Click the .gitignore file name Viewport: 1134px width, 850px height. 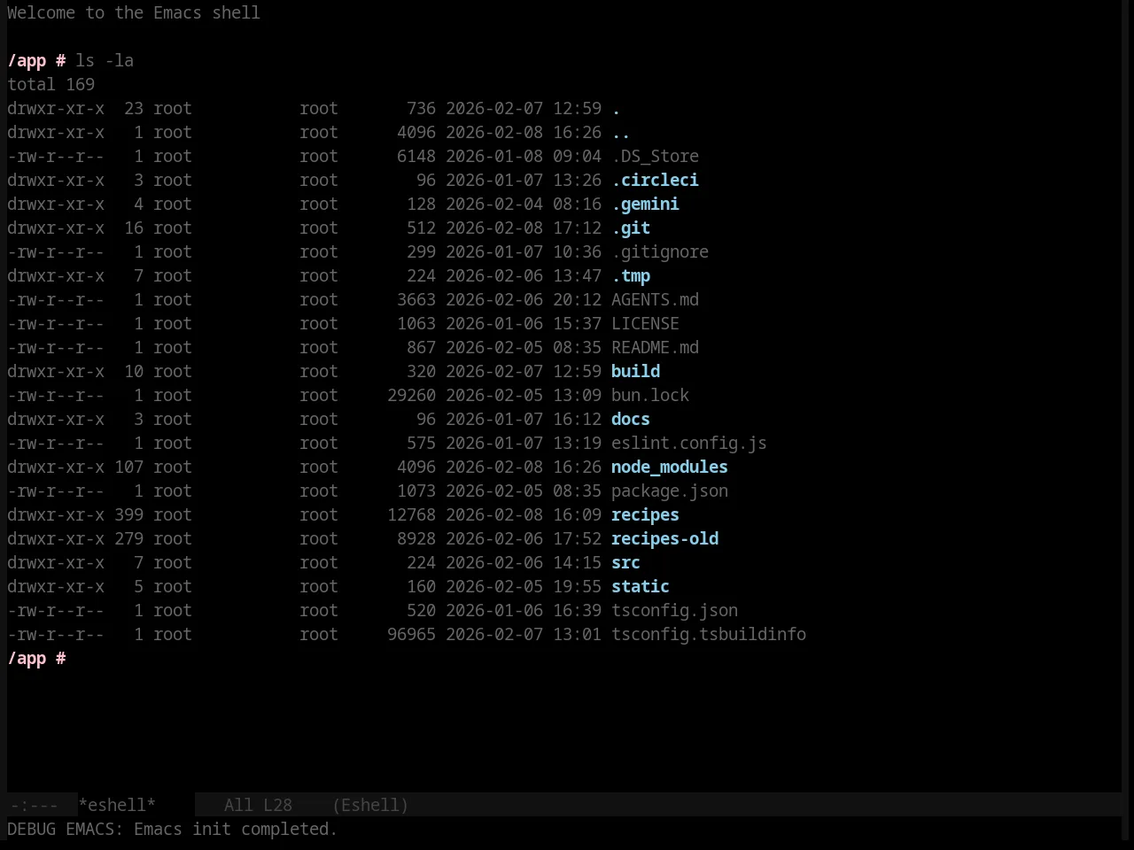pyautogui.click(x=660, y=251)
